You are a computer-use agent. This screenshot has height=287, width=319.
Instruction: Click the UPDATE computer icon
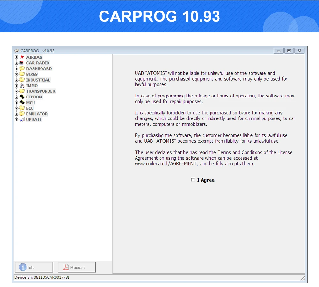pos(22,119)
